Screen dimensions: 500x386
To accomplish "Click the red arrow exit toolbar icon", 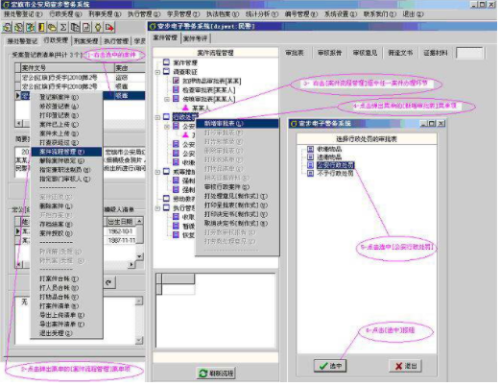I will coord(109,28).
